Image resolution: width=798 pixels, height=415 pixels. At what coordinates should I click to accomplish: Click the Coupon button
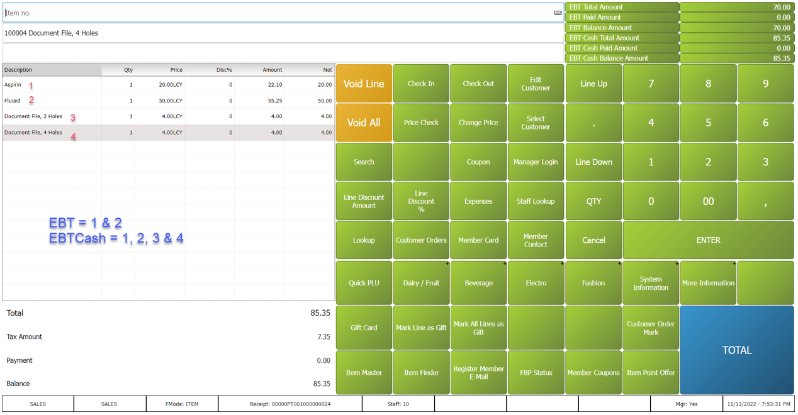pos(478,162)
